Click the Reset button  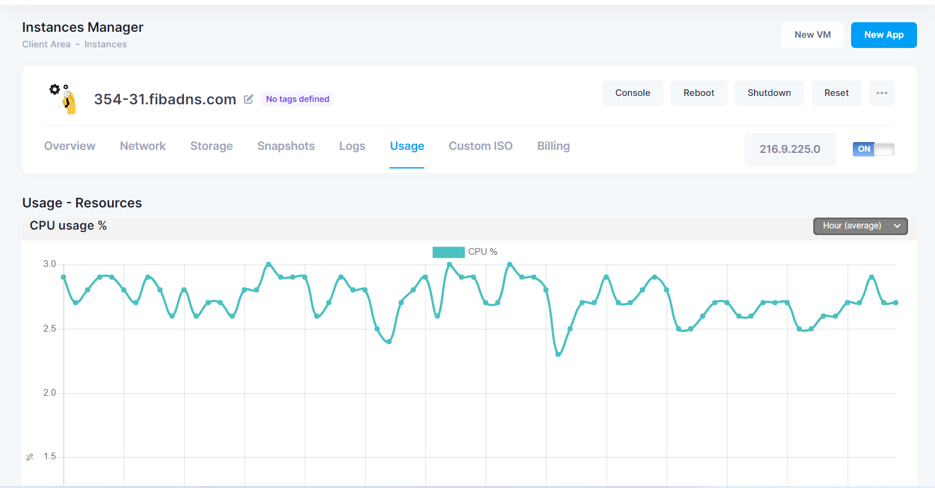tap(837, 93)
